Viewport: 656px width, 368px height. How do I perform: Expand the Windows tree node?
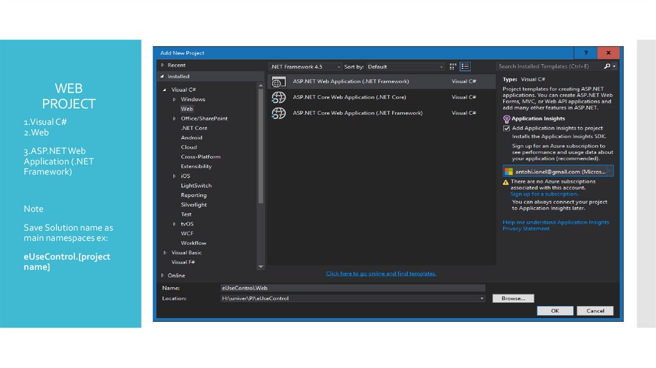174,99
